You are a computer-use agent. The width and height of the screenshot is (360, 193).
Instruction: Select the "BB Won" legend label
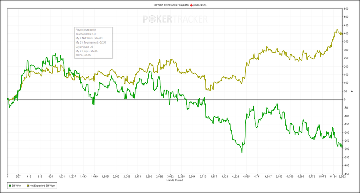tap(16, 186)
